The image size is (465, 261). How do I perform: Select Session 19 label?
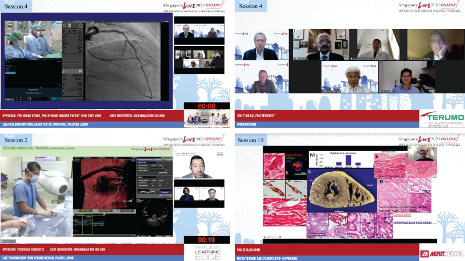[251, 140]
